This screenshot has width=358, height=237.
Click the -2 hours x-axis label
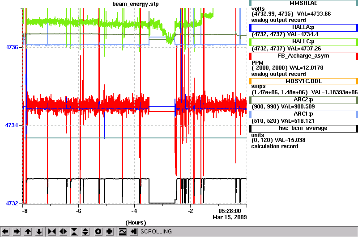click(190, 211)
